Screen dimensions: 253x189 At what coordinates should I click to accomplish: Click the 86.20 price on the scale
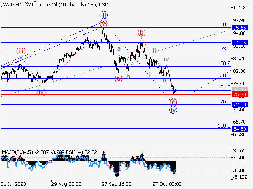239,59
